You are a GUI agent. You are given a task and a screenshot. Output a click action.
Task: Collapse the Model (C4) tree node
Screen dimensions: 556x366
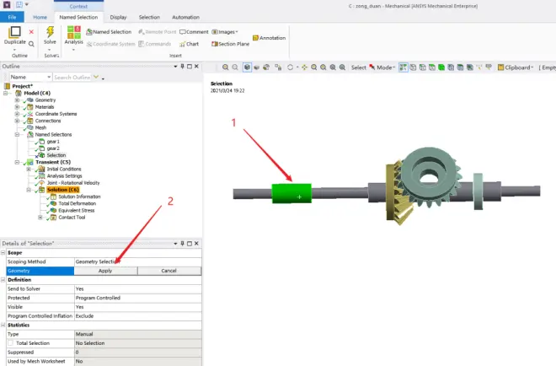pyautogui.click(x=5, y=93)
